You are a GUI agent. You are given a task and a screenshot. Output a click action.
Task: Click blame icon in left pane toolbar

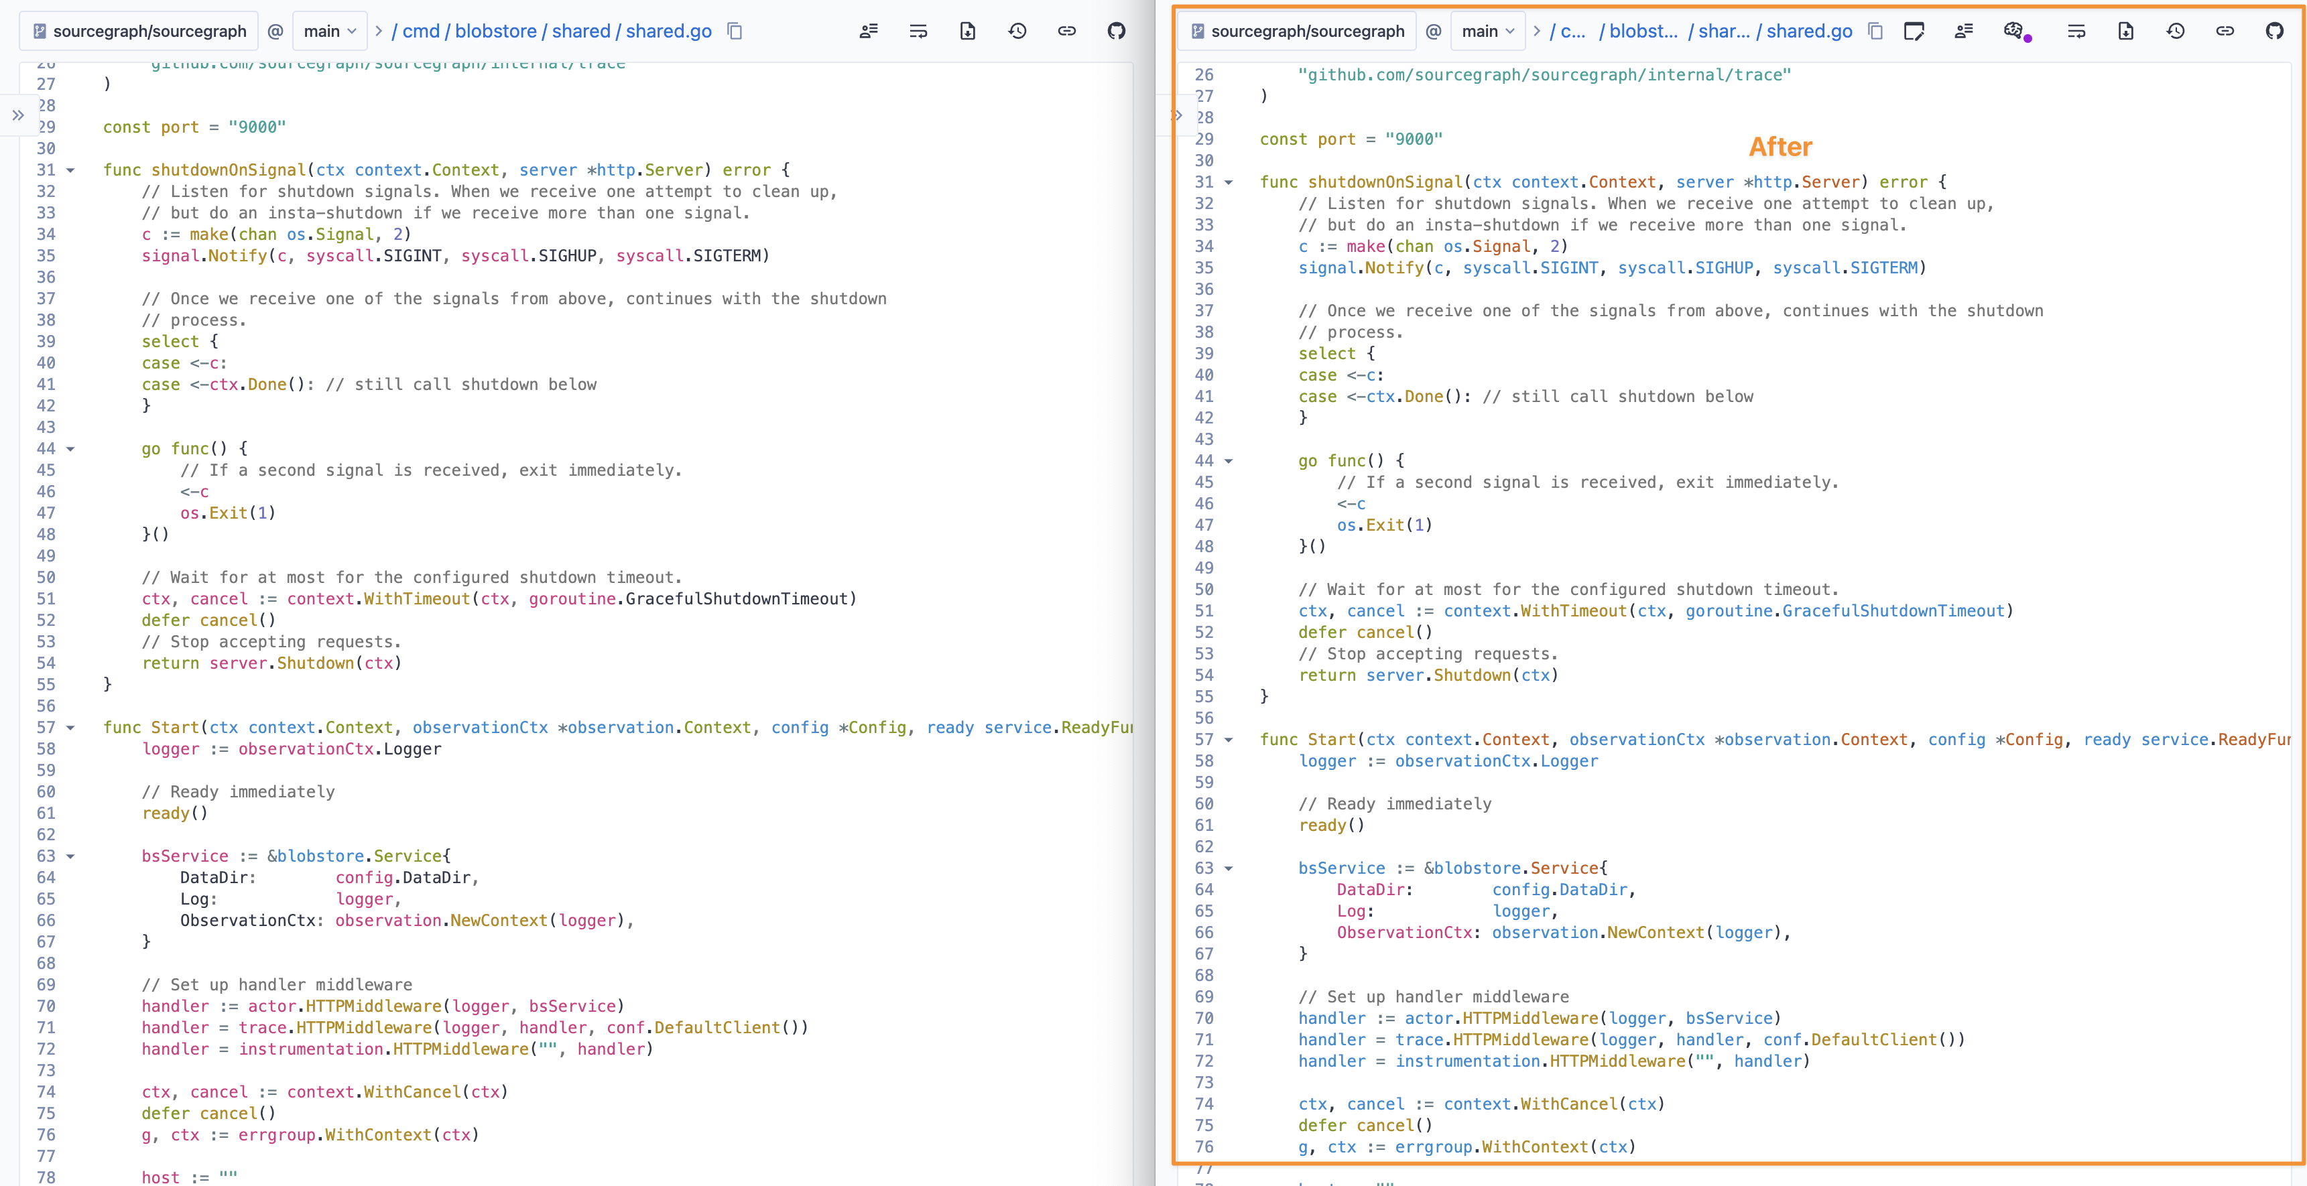tap(868, 31)
